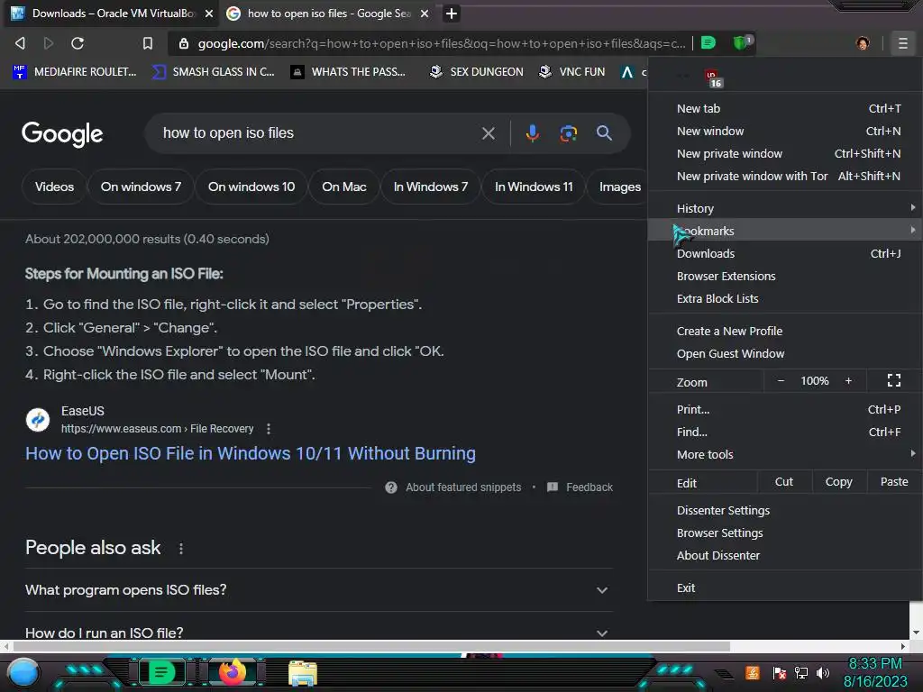Open volume control in system tray
923x692 pixels.
823,672
